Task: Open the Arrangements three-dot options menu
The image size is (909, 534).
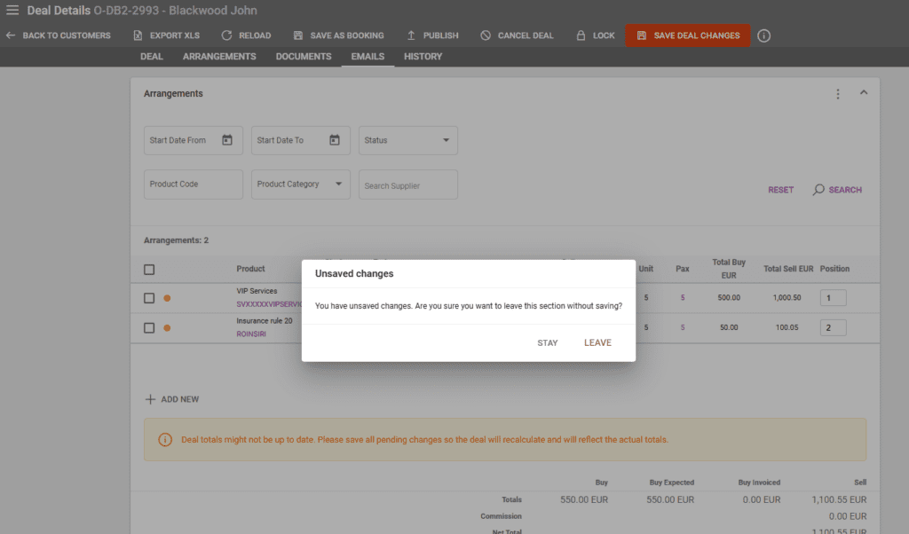Action: point(837,93)
